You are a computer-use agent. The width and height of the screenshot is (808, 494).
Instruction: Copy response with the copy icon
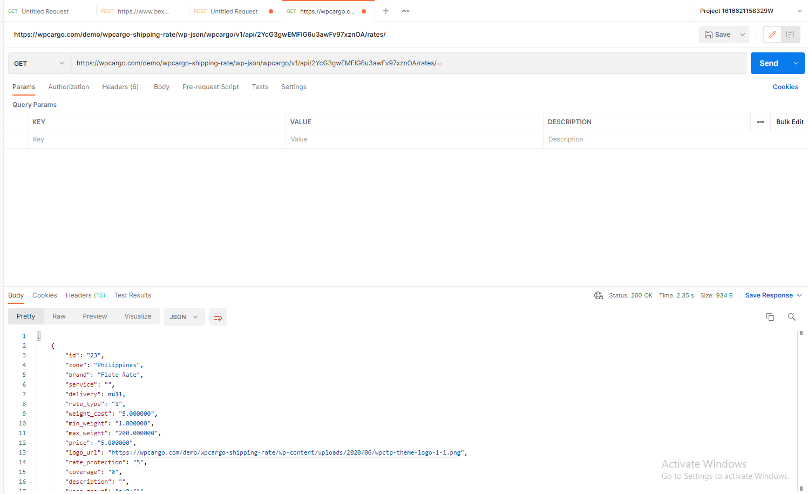click(x=770, y=317)
